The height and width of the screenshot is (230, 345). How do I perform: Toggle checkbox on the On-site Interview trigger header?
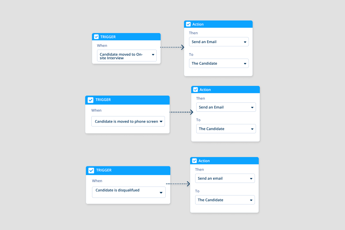click(96, 37)
